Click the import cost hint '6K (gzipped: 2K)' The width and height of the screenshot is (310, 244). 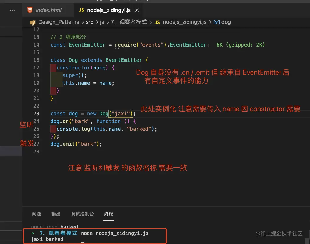pyautogui.click(x=241, y=45)
